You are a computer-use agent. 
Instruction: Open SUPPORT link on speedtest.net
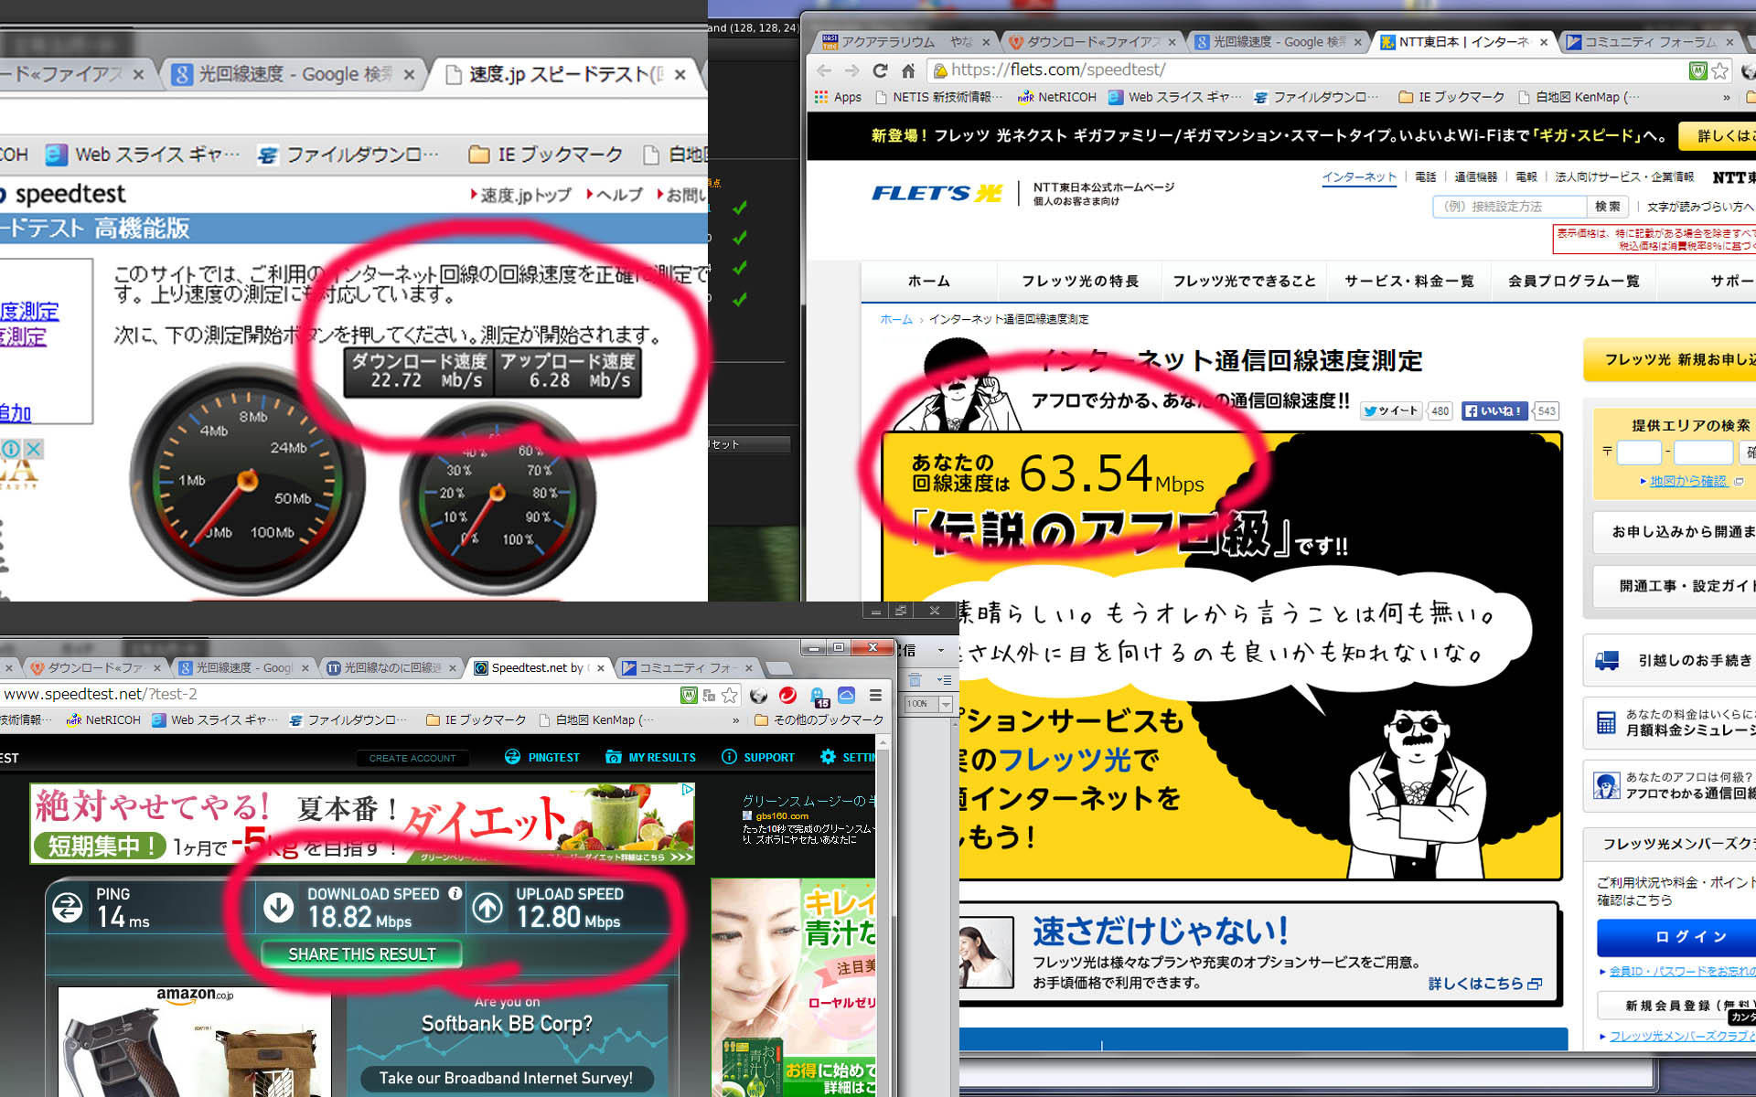point(758,758)
